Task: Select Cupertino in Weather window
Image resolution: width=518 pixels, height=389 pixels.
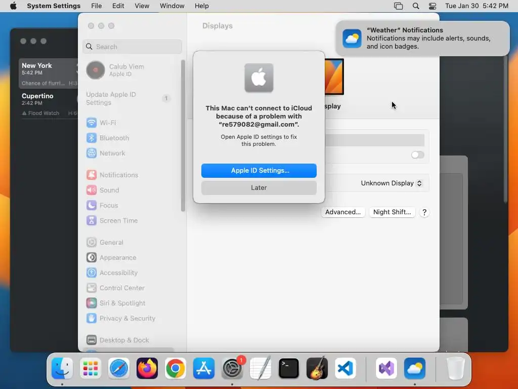Action: [x=49, y=104]
